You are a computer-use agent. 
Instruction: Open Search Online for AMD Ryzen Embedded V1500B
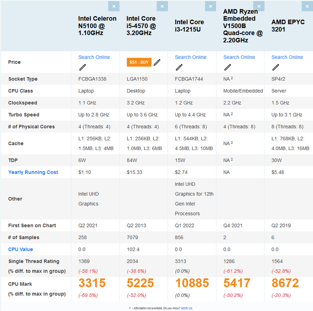[x=239, y=57]
